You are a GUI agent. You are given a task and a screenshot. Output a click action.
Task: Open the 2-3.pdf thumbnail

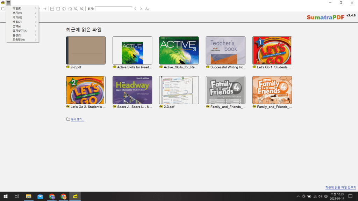coord(179,90)
